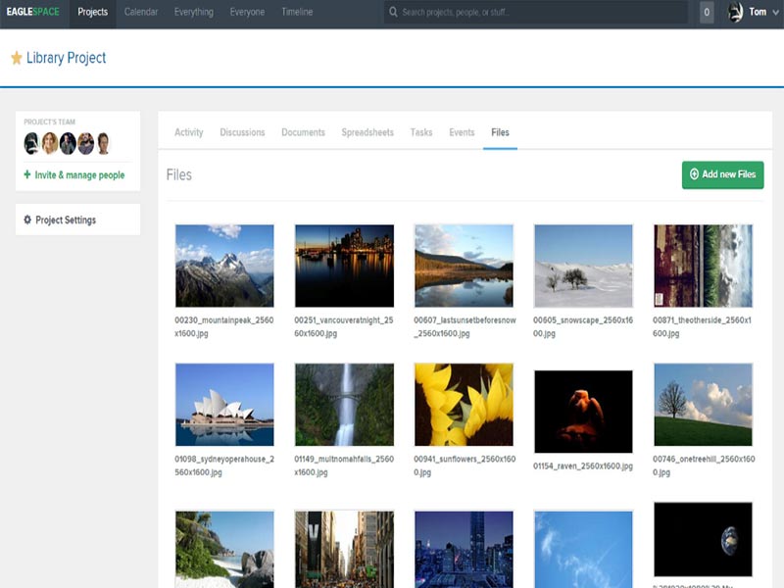
Task: Click the last team member avatar
Action: click(103, 143)
